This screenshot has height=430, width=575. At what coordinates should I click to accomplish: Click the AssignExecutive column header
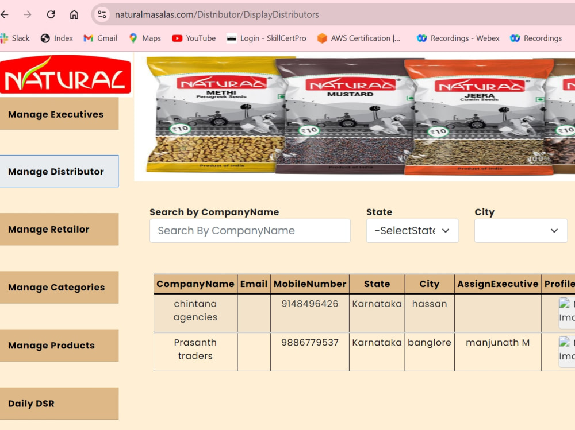497,284
